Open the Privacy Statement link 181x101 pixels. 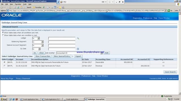point(23,79)
